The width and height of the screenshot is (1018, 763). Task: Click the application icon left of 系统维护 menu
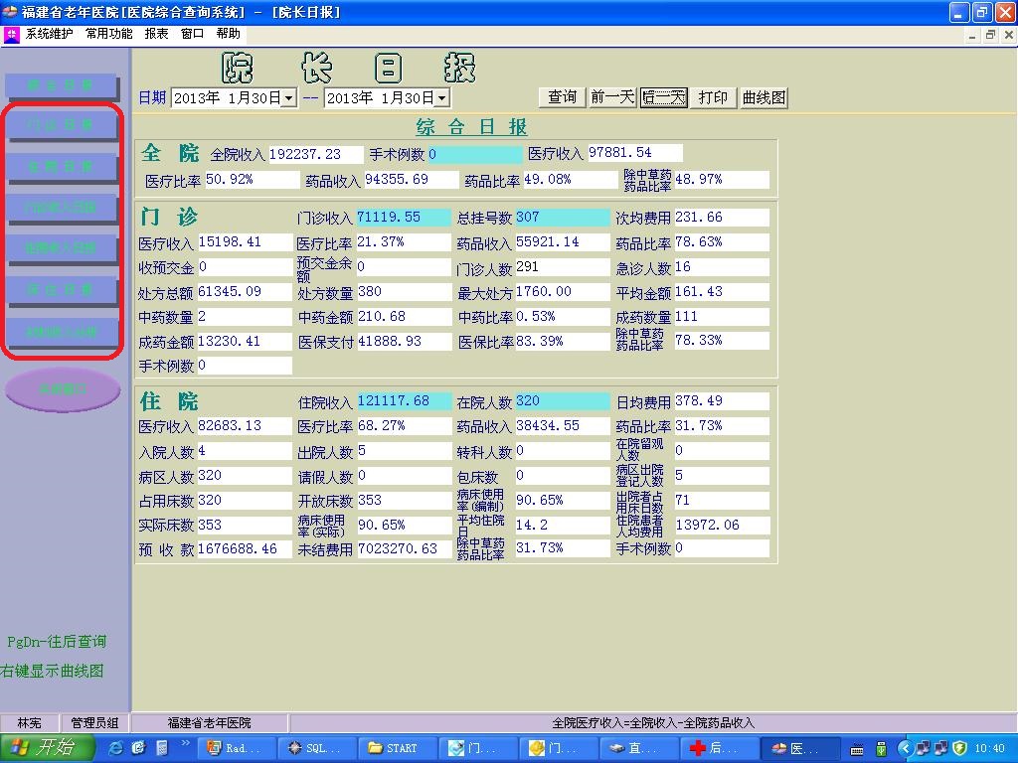tap(11, 35)
